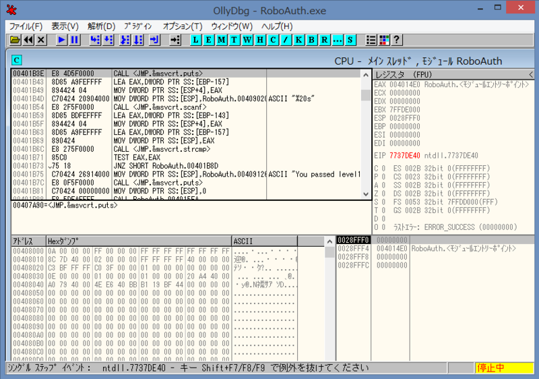539x379 pixels.
Task: Open Breakpoints window with B button
Action: tap(311, 40)
